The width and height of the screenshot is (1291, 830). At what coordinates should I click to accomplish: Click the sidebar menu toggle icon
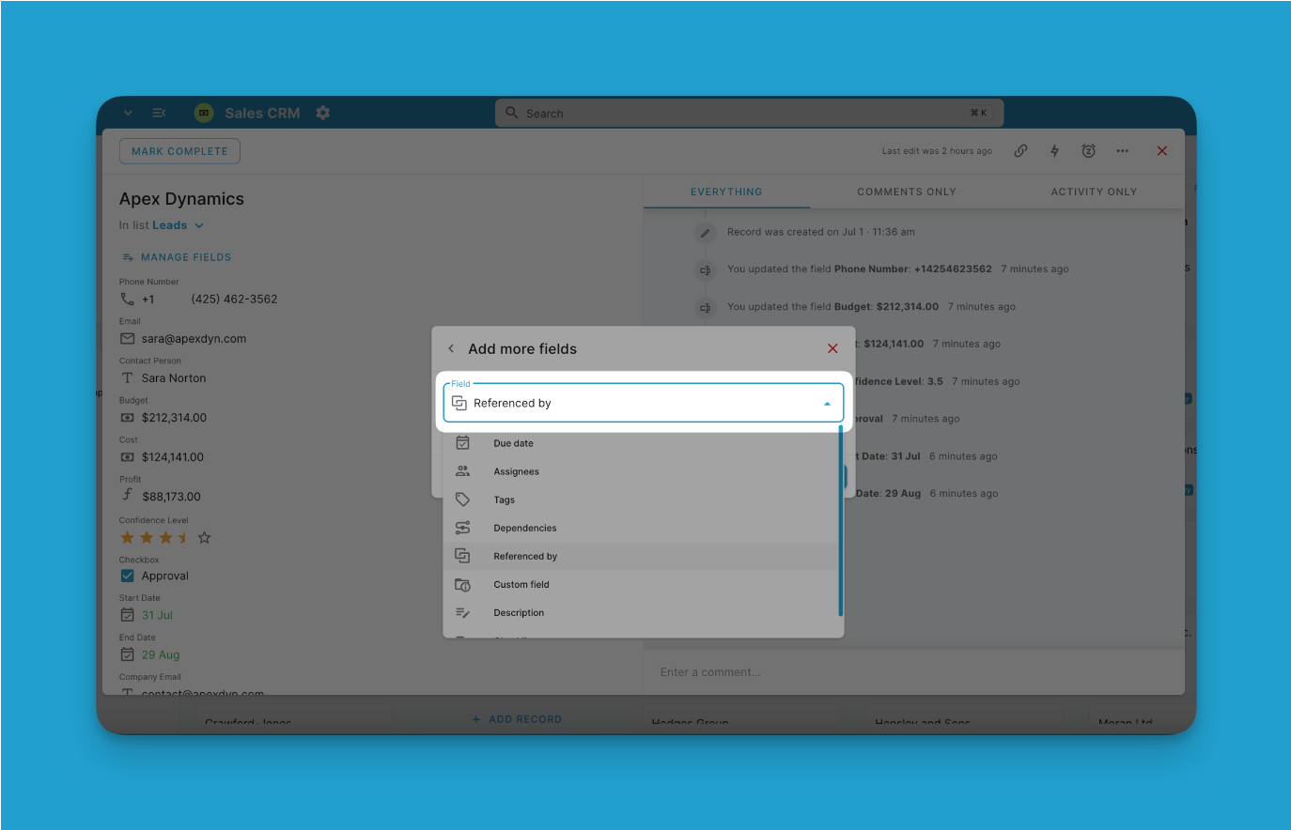159,113
